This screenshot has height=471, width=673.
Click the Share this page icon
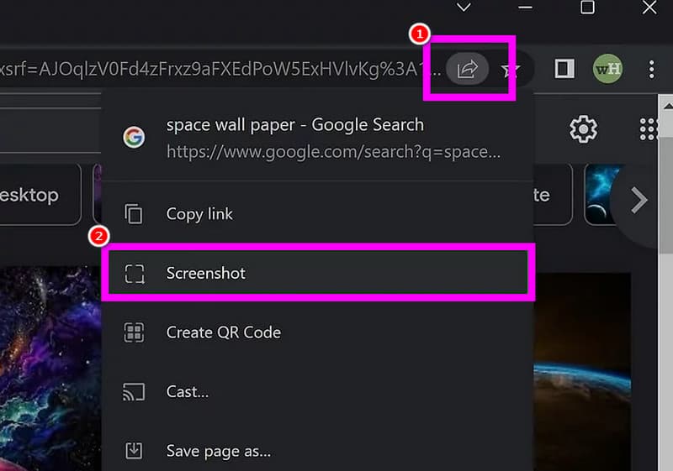(x=467, y=69)
